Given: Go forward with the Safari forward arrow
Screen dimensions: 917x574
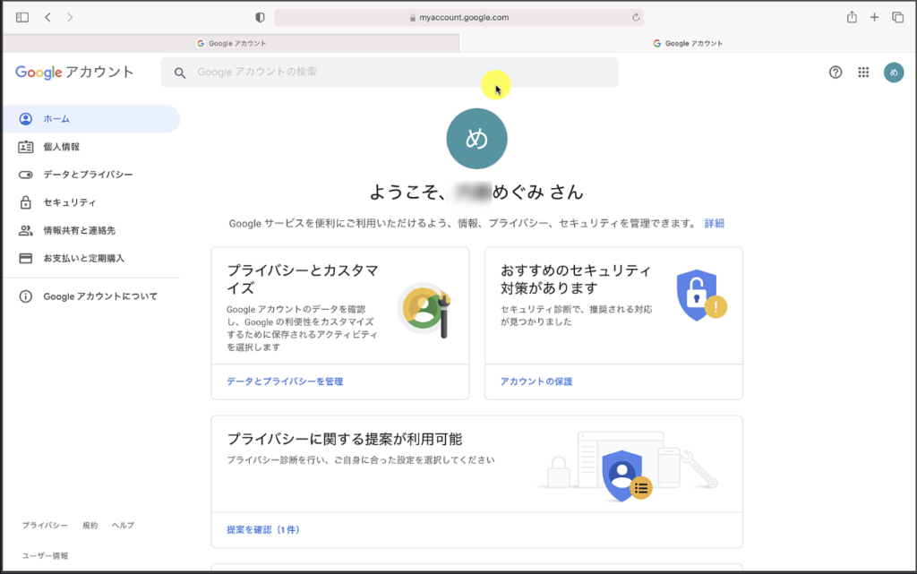Looking at the screenshot, I should (x=70, y=18).
